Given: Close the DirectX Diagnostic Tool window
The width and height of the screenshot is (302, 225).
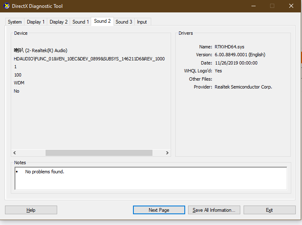Looking at the screenshot, I should coord(291,6).
